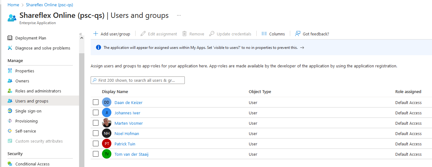432x167 pixels.
Task: Click the arrow at the banner's end
Action: [302, 48]
